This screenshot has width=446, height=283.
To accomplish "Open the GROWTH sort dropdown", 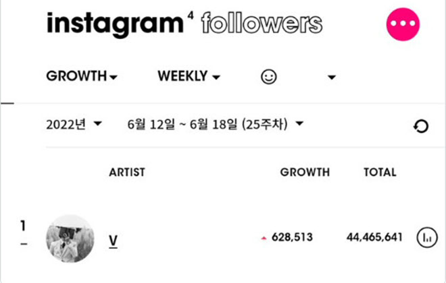I will coord(82,76).
